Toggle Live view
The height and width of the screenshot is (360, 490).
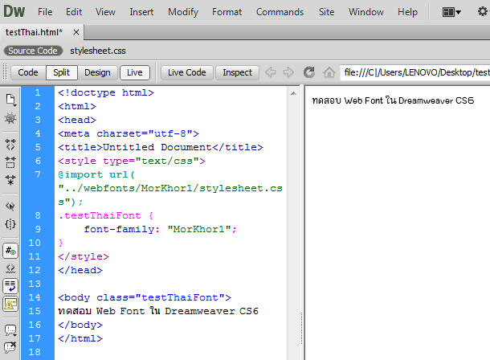(x=135, y=72)
